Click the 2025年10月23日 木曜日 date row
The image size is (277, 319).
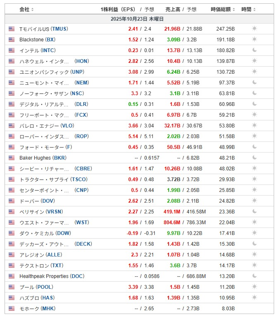point(137,19)
